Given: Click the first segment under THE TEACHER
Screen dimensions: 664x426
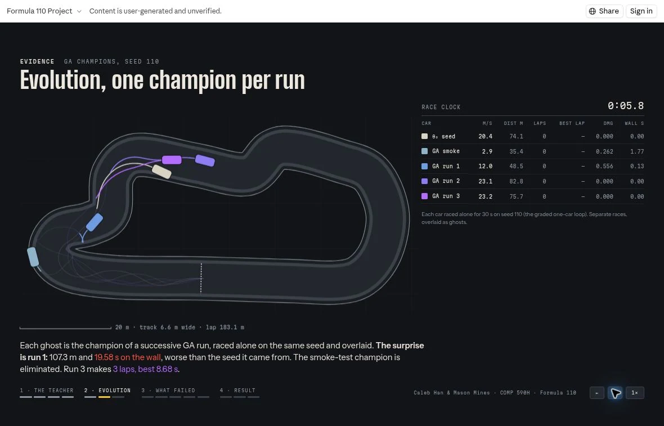Looking at the screenshot, I should coord(26,397).
